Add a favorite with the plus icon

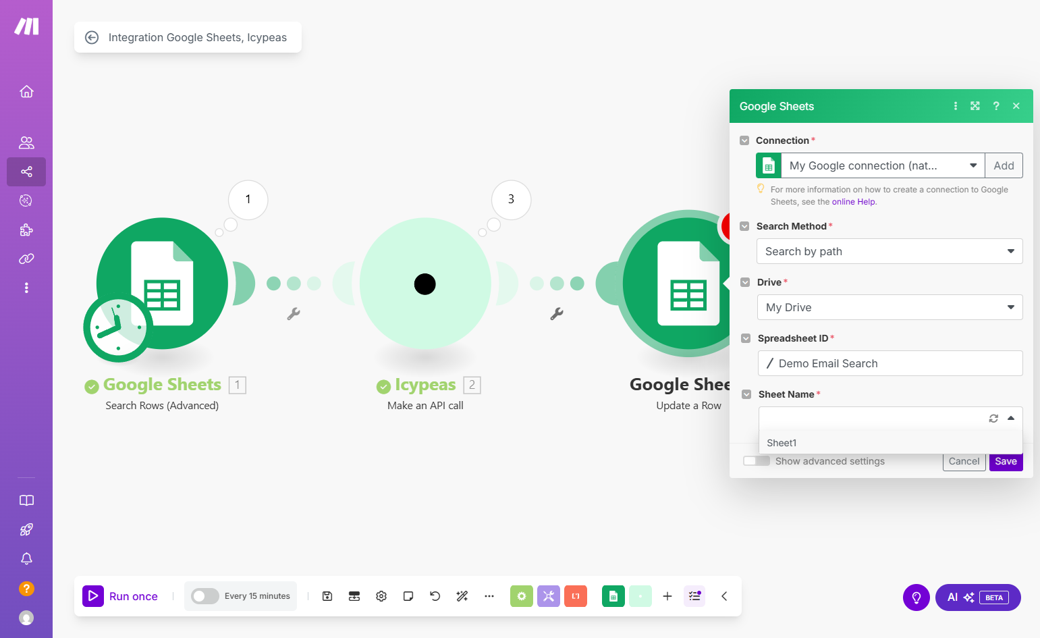coord(667,596)
